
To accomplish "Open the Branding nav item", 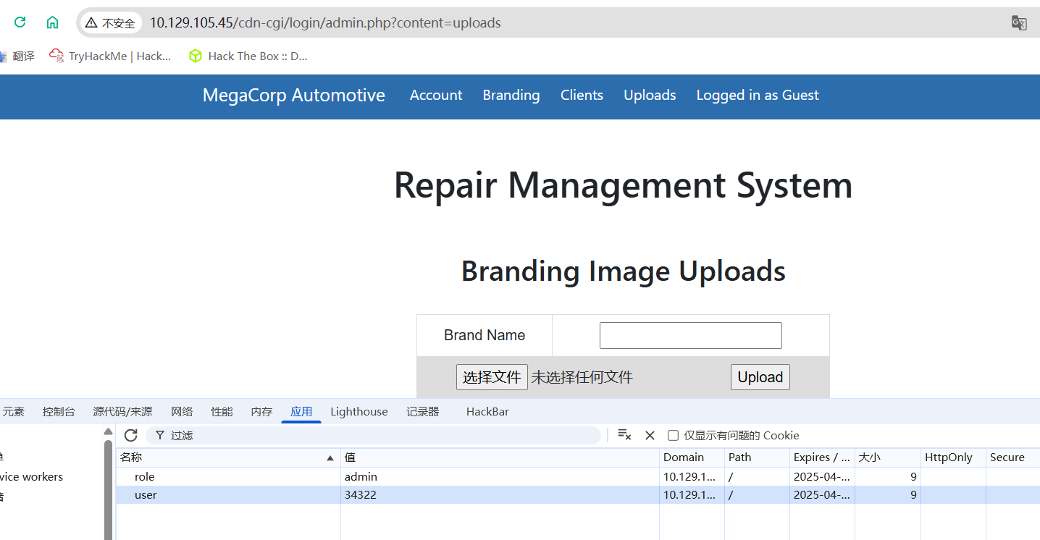I will point(511,96).
